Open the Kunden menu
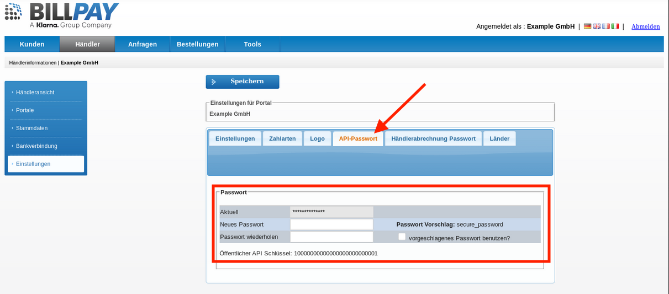 (32, 44)
